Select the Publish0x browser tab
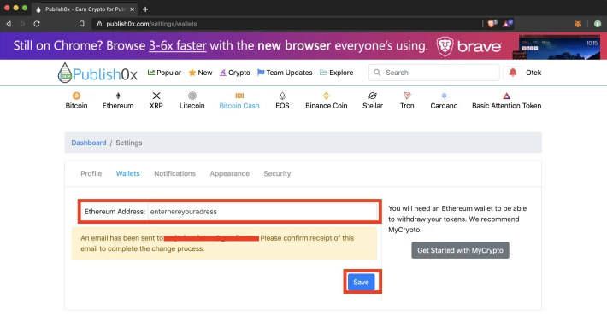 coord(85,9)
